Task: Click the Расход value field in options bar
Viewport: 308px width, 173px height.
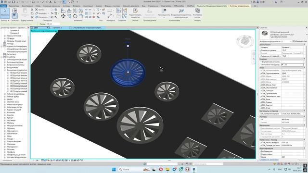Action: click(52, 24)
